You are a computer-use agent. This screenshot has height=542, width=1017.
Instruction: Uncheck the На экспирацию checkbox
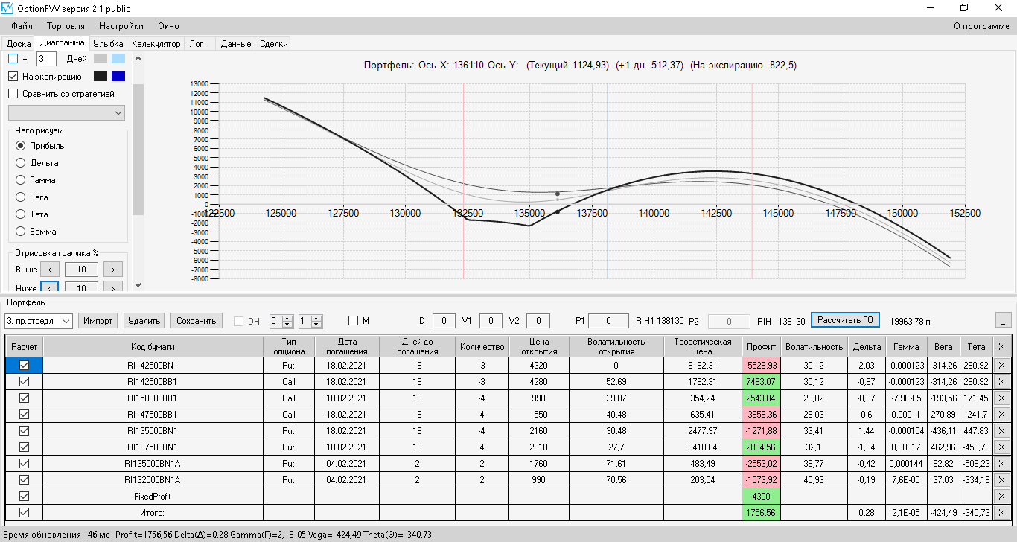pyautogui.click(x=13, y=77)
